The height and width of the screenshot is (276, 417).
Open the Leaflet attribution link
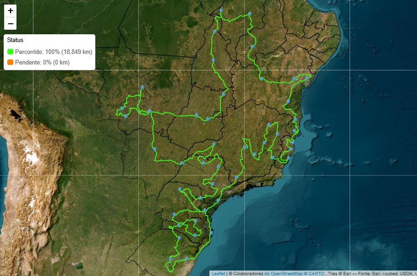click(218, 273)
